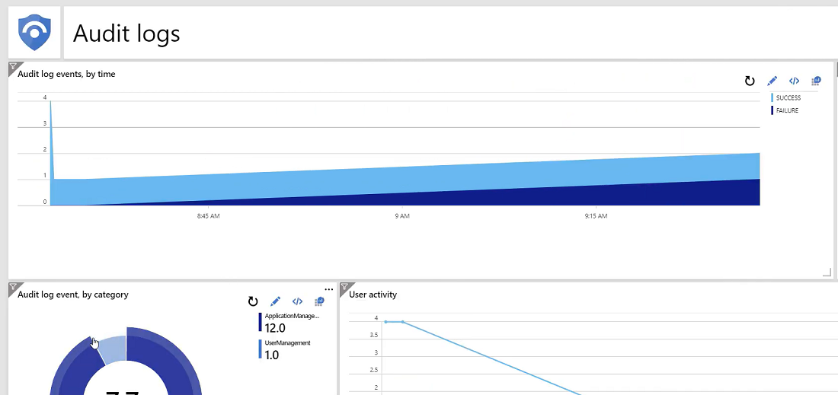This screenshot has width=838, height=395.
Task: Refresh the Audit log event by category chart
Action: pos(253,301)
